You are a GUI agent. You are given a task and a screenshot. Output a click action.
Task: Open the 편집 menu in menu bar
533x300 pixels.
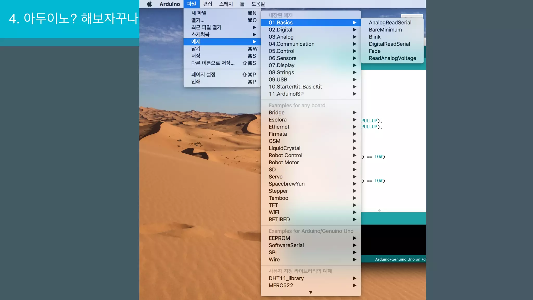[207, 4]
